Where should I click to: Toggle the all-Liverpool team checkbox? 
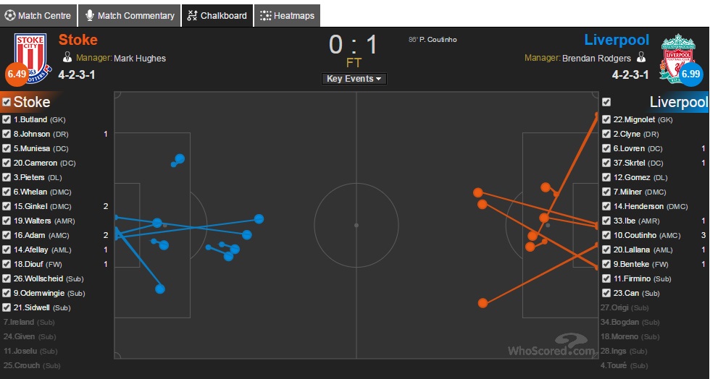606,103
